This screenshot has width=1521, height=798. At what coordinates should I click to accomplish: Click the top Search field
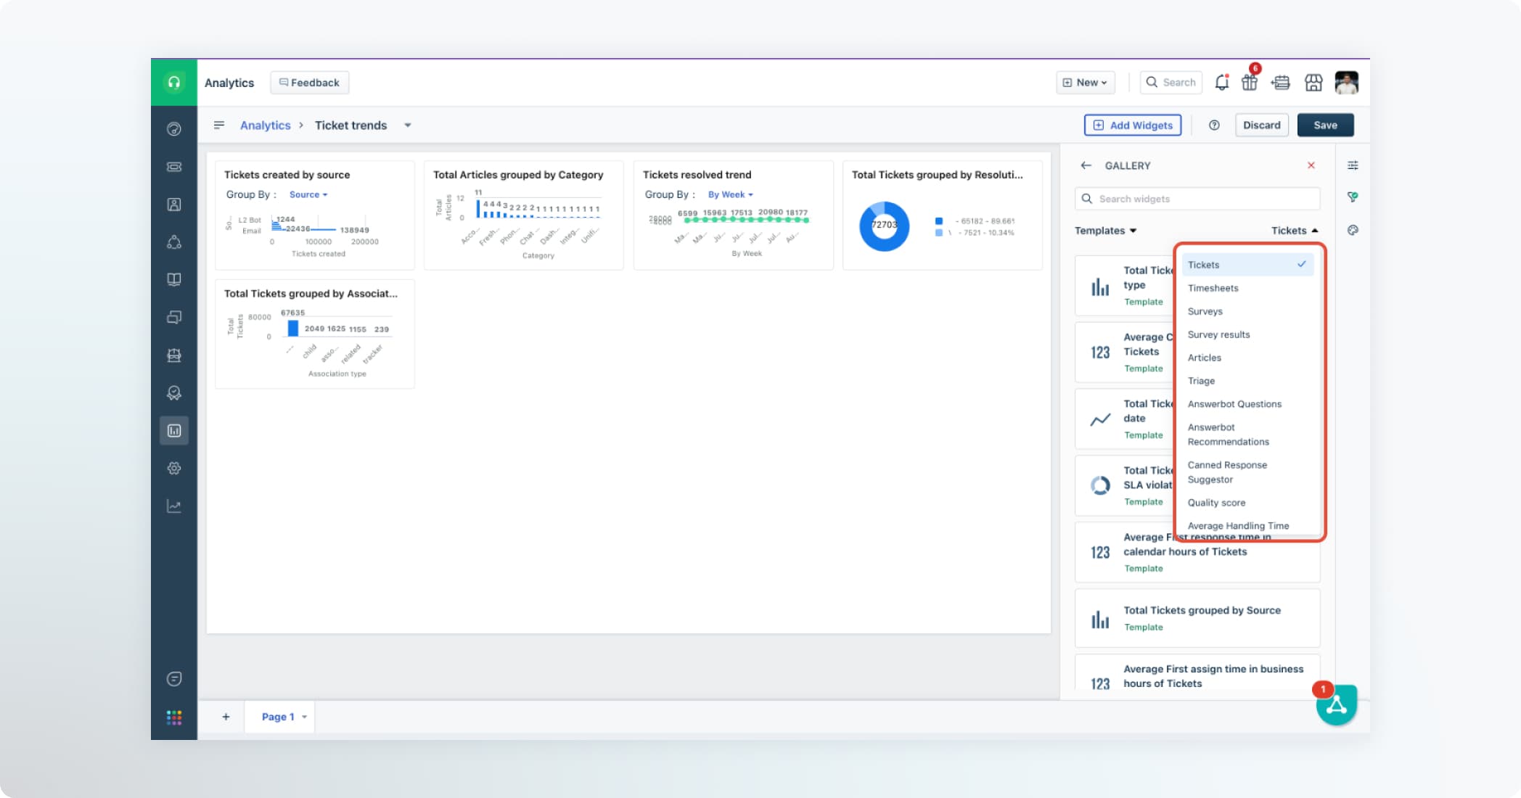(x=1171, y=83)
